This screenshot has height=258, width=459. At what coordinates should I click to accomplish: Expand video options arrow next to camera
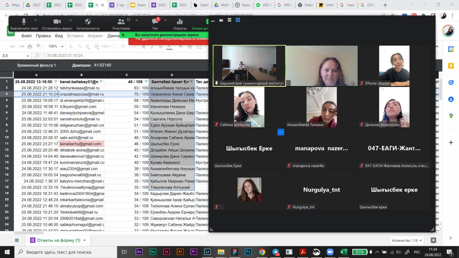(x=70, y=20)
